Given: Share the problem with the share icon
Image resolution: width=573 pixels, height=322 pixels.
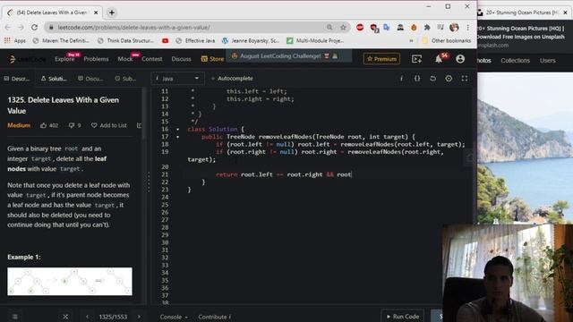Looking at the screenshot, I should (x=139, y=125).
